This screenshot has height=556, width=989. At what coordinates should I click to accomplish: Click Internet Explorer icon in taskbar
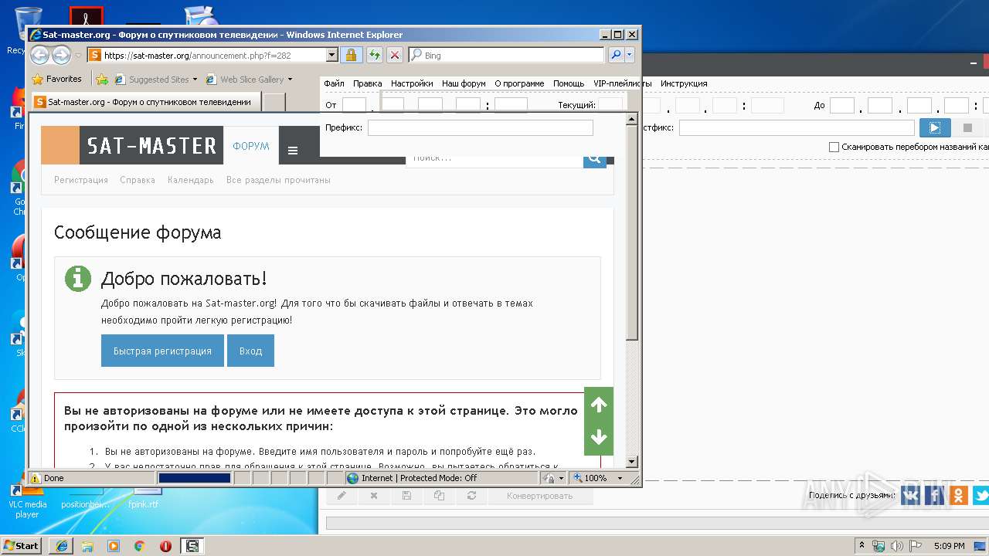[x=62, y=546]
